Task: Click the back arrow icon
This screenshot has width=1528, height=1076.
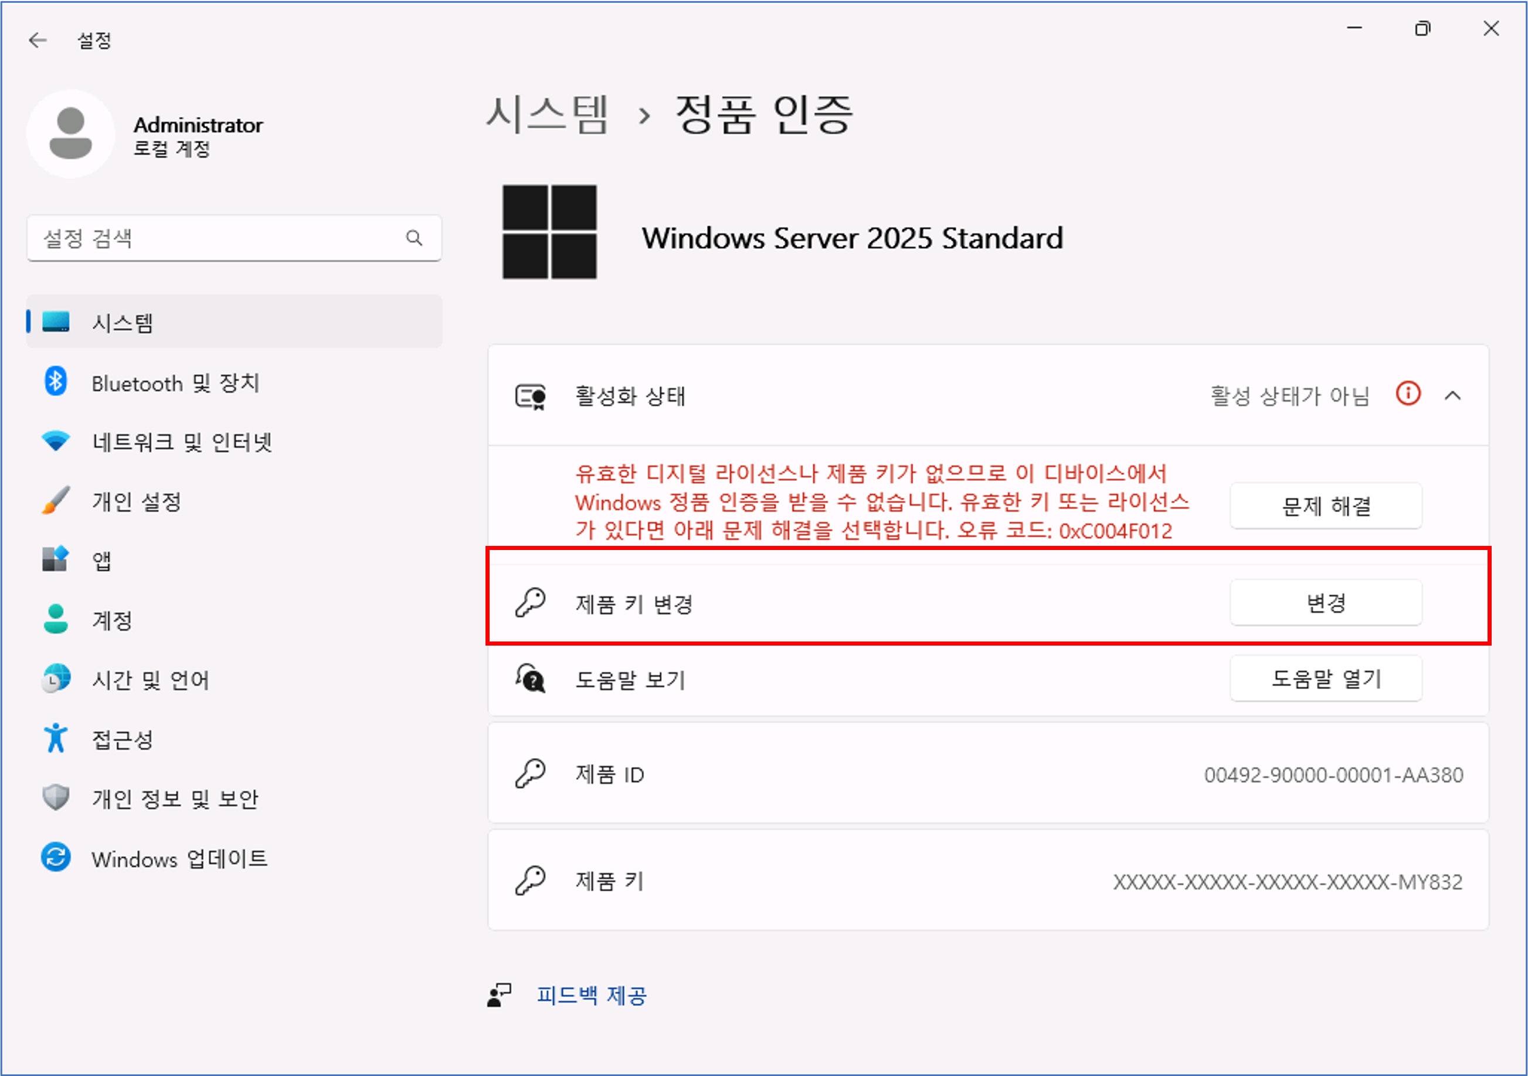Action: 38,40
